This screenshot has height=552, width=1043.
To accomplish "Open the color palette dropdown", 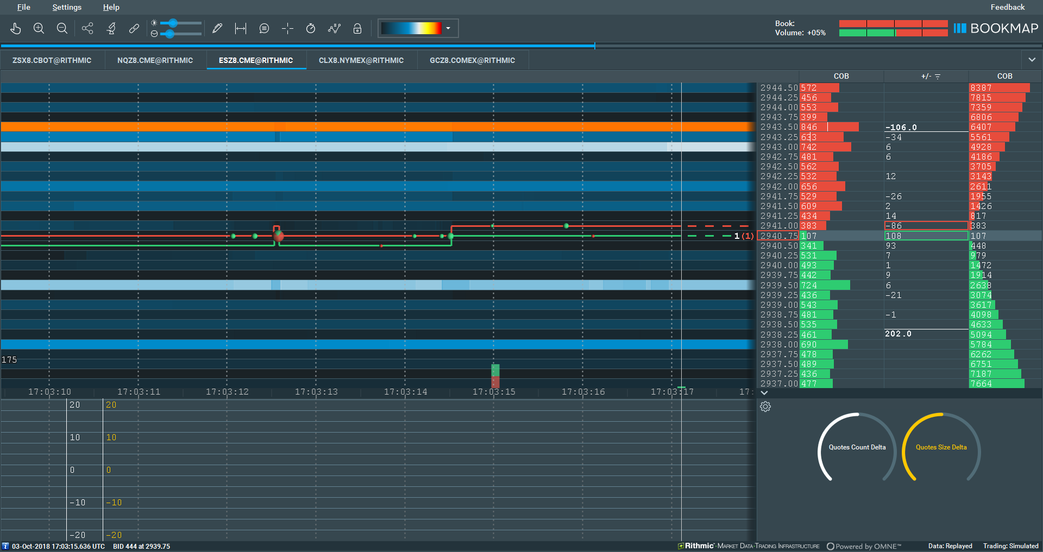I will tap(448, 28).
